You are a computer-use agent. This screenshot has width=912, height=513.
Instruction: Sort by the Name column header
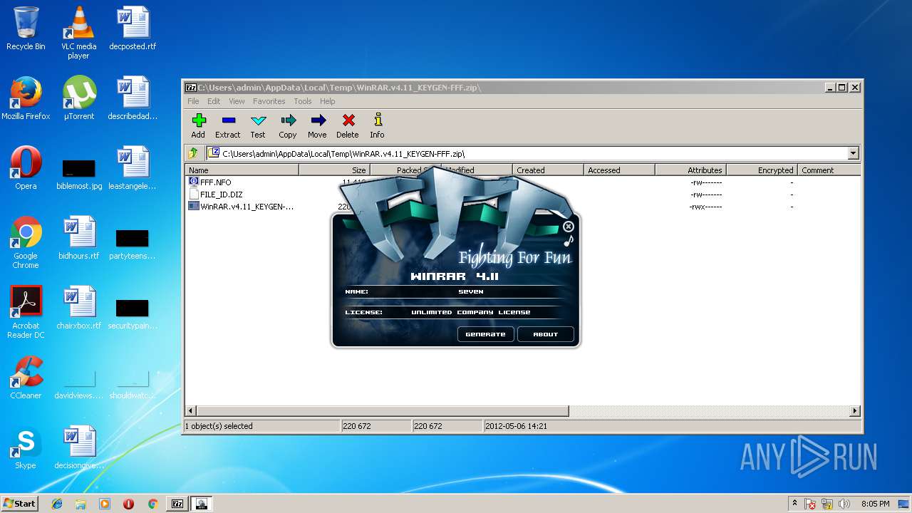[x=242, y=170]
